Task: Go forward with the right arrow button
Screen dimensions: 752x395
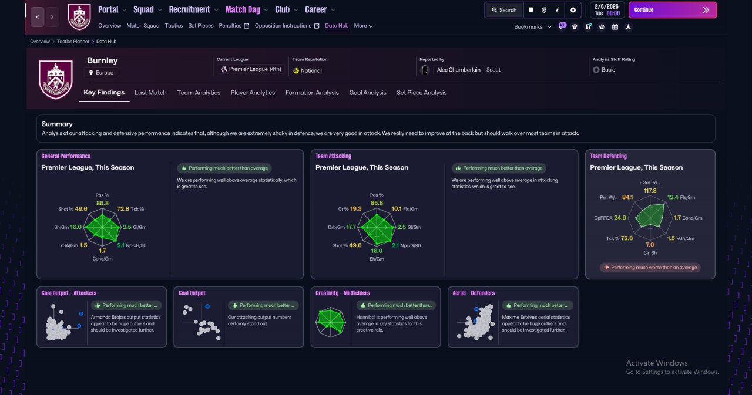Action: click(x=52, y=17)
